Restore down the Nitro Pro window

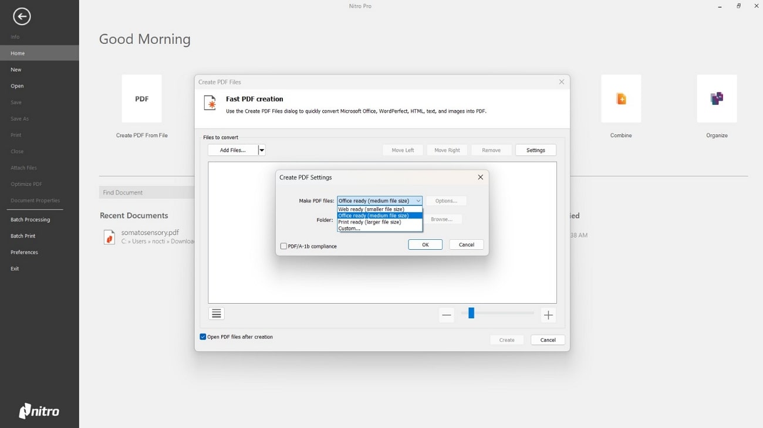pyautogui.click(x=738, y=6)
